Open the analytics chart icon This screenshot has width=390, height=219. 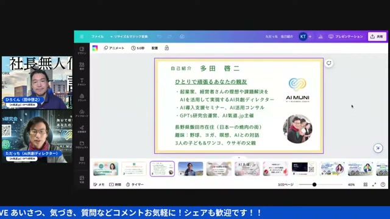(x=321, y=36)
